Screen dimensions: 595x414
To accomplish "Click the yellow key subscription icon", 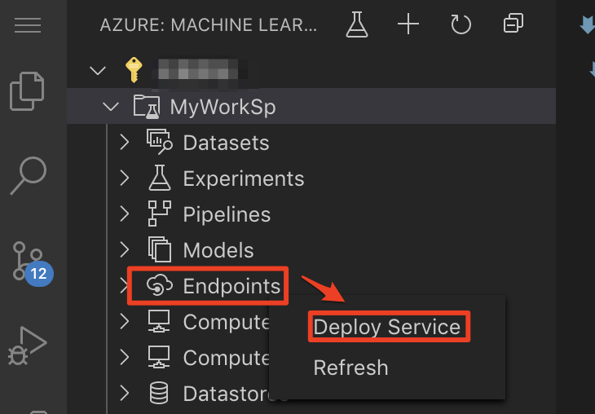I will tap(134, 70).
